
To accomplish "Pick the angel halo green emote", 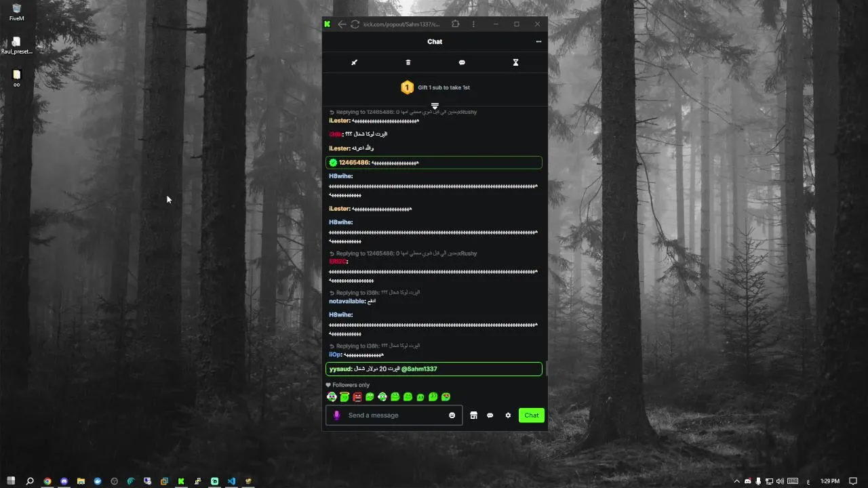I will click(x=344, y=397).
